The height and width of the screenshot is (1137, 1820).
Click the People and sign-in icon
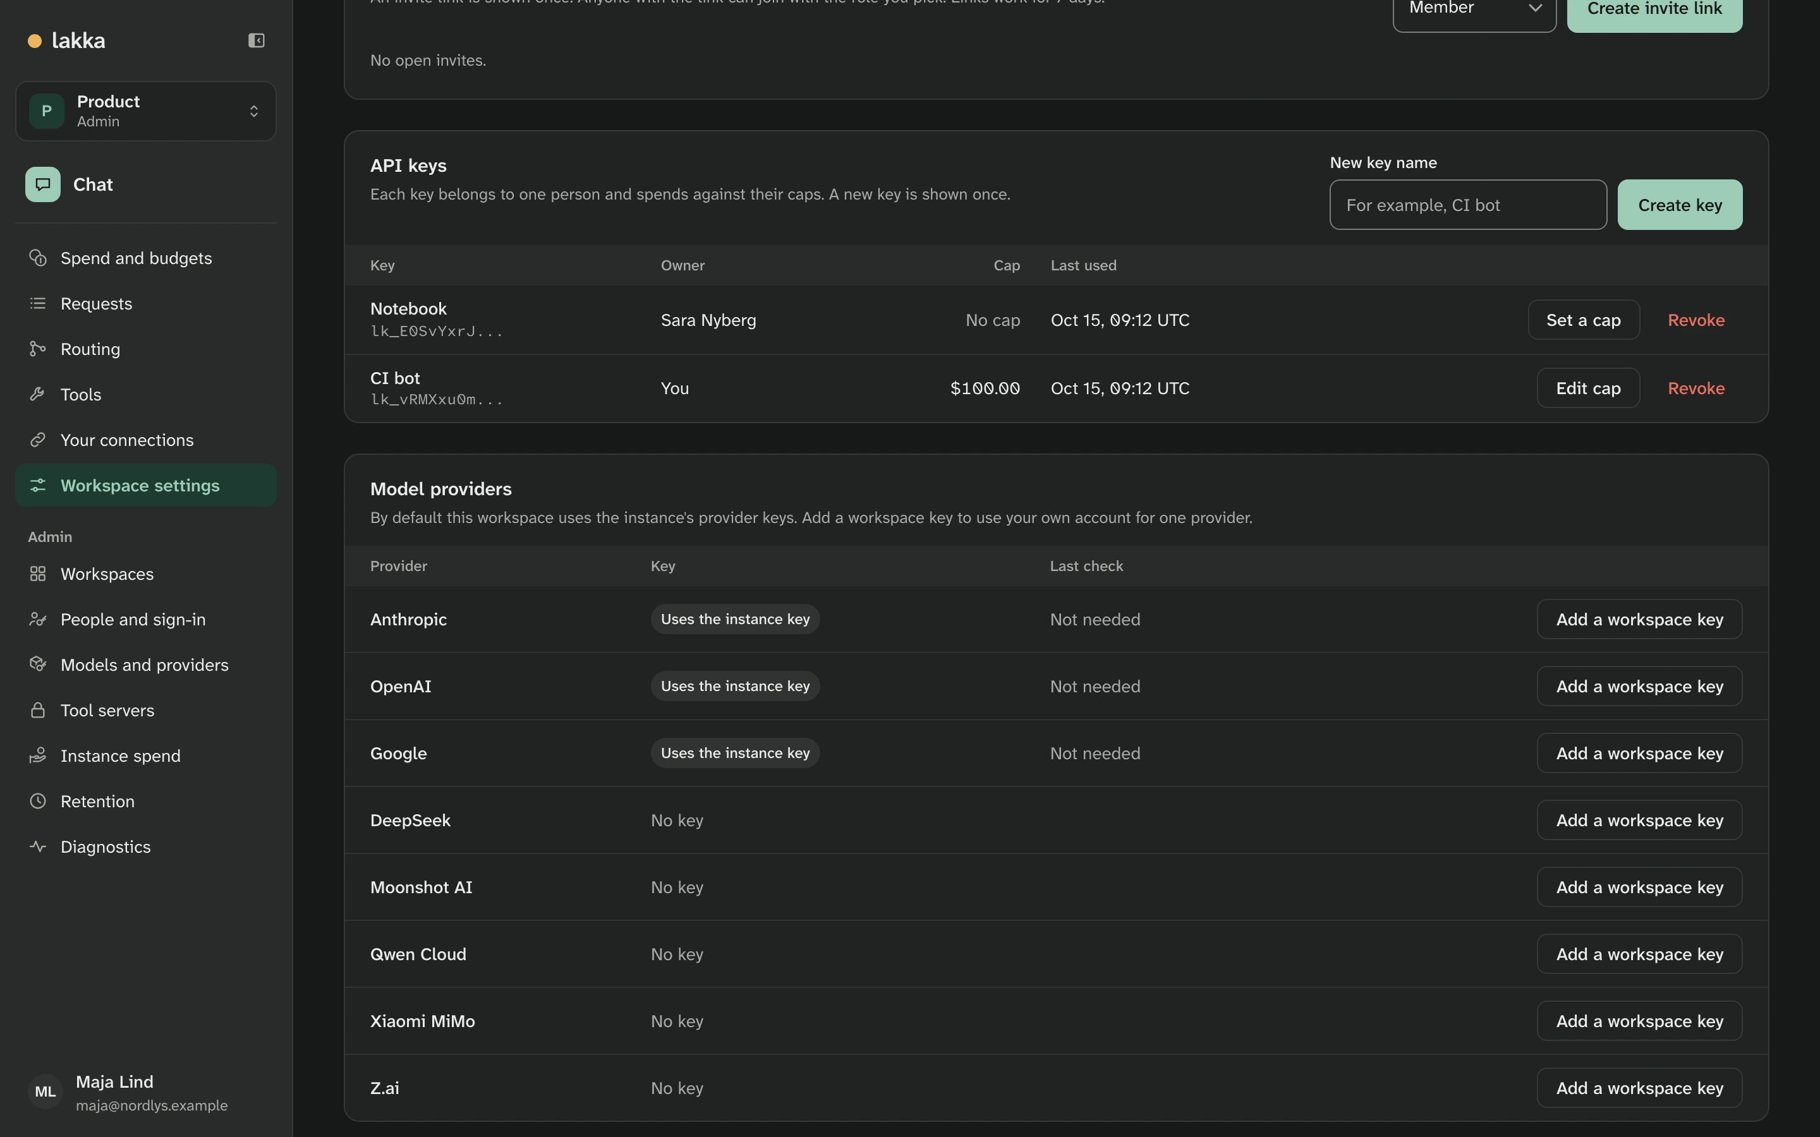click(x=38, y=620)
